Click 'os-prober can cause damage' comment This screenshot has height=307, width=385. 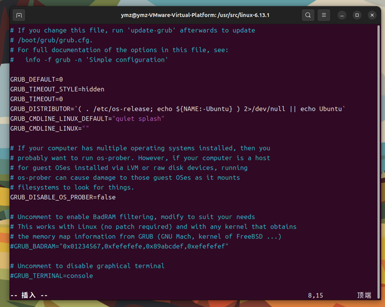[x=125, y=178]
